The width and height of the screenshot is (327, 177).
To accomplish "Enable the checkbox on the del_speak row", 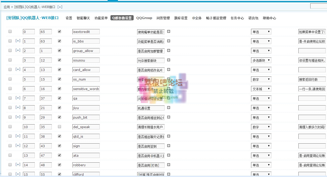I will point(59,127).
